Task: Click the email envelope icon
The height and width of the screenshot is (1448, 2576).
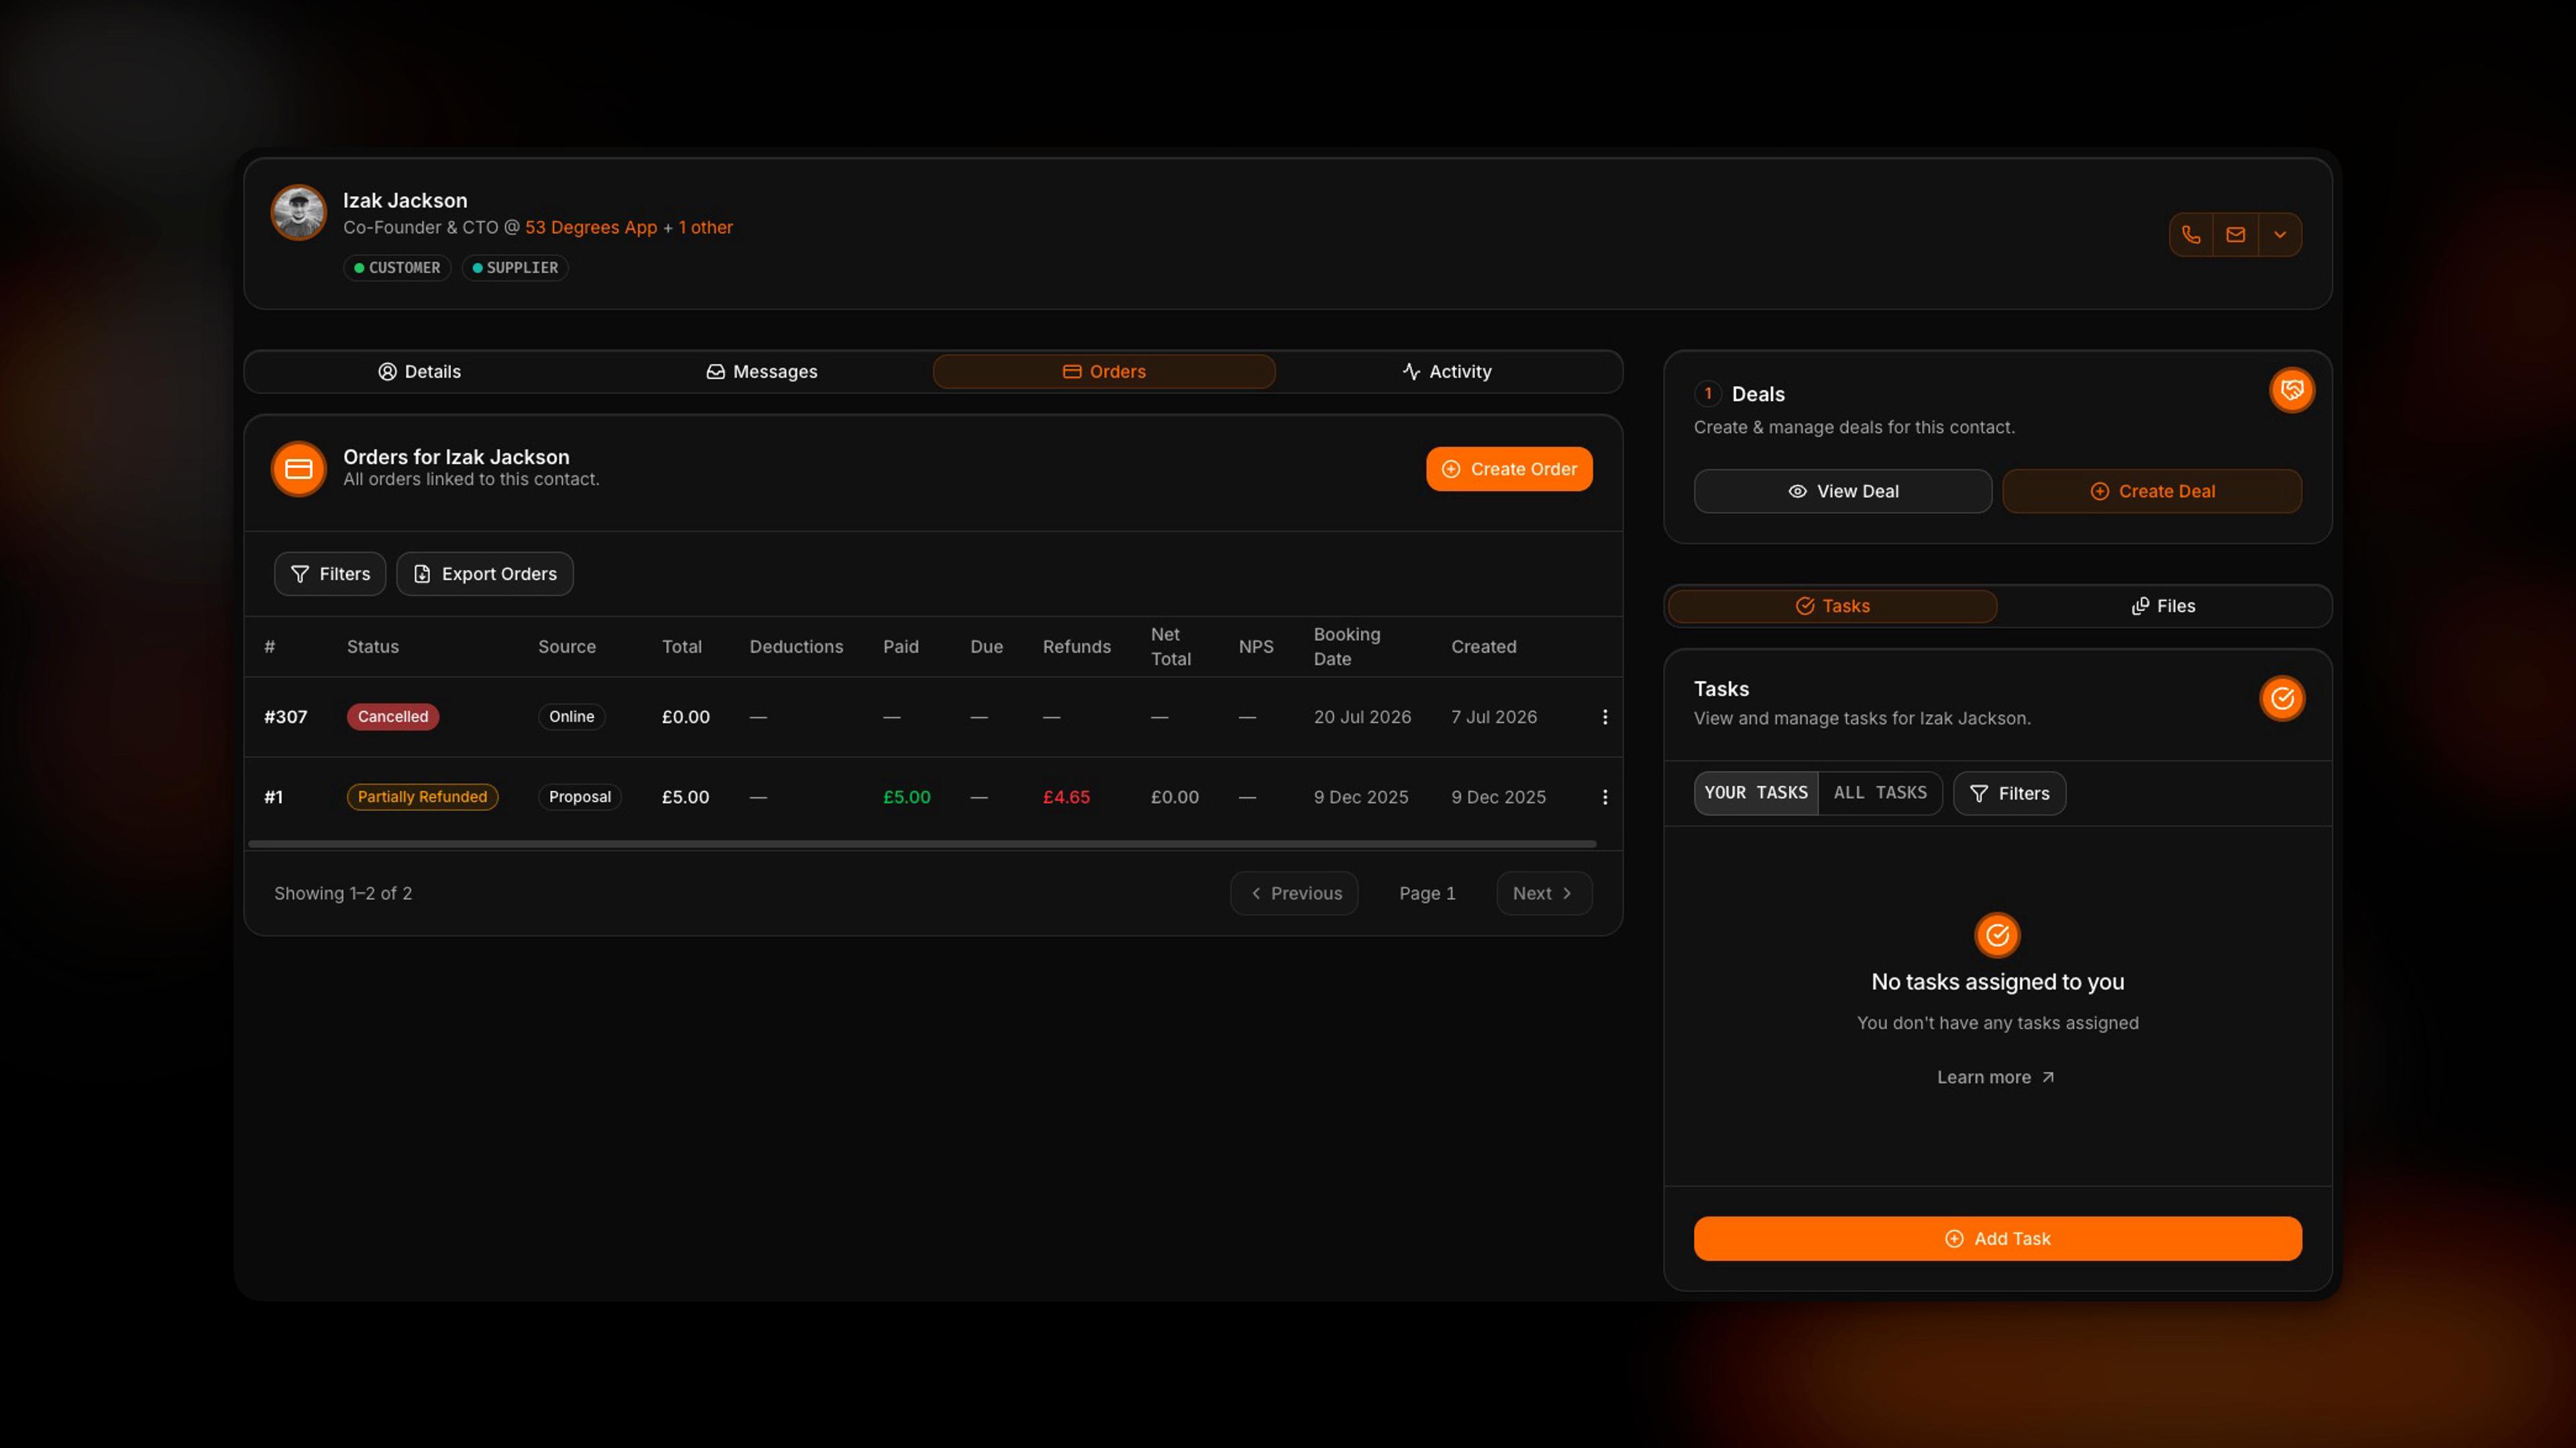Action: pyautogui.click(x=2236, y=235)
